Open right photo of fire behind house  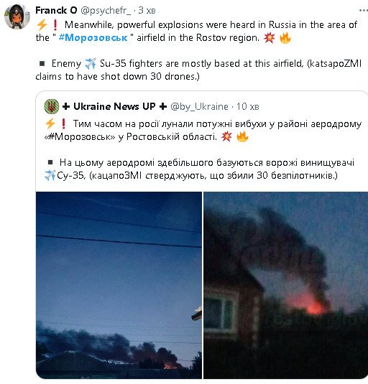point(285,285)
